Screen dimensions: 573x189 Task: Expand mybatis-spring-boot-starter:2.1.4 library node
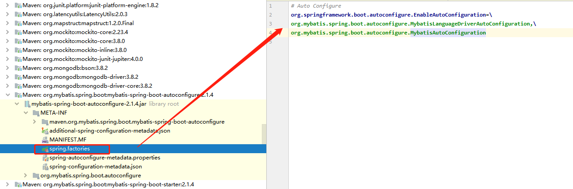point(8,185)
